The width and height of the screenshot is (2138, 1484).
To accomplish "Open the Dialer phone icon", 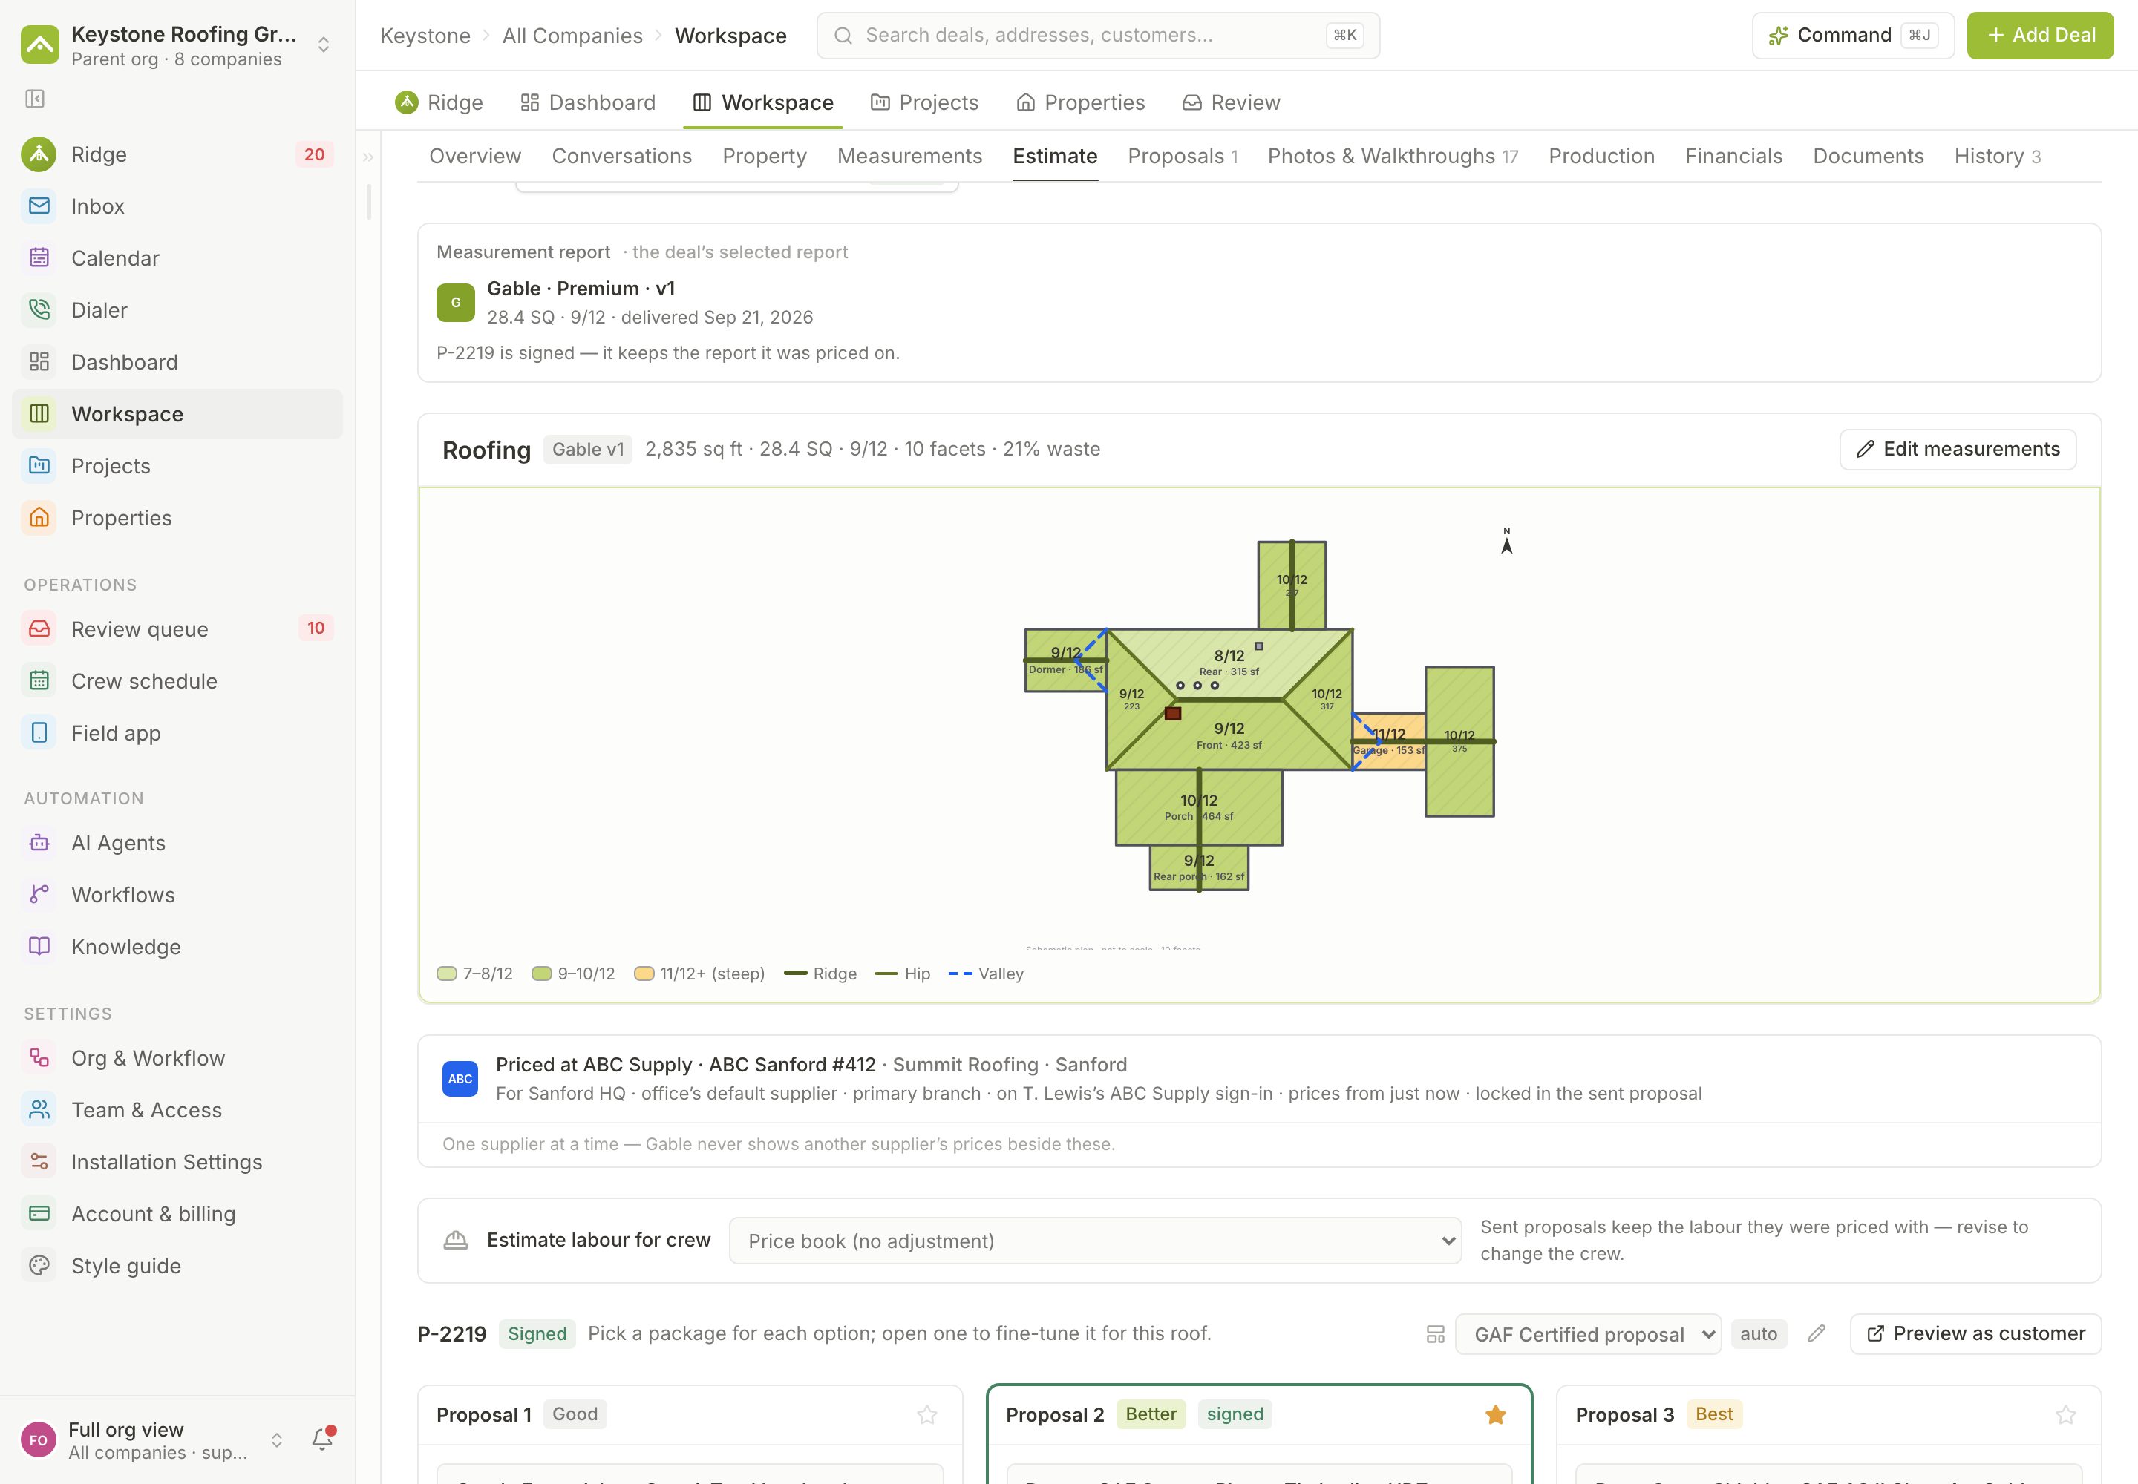I will pos(39,309).
